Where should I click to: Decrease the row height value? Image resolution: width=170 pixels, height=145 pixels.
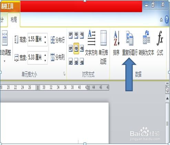tap(45, 42)
